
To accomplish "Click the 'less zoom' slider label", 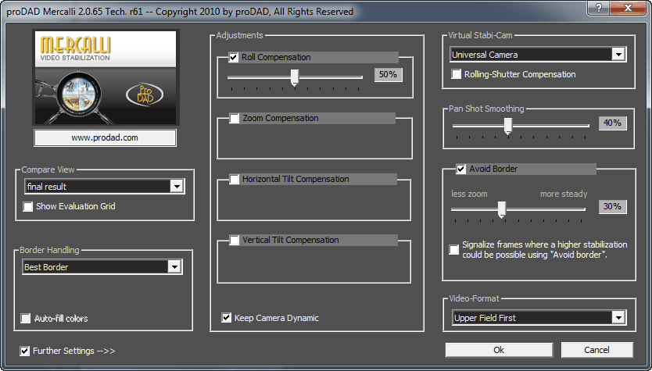I will coord(469,194).
